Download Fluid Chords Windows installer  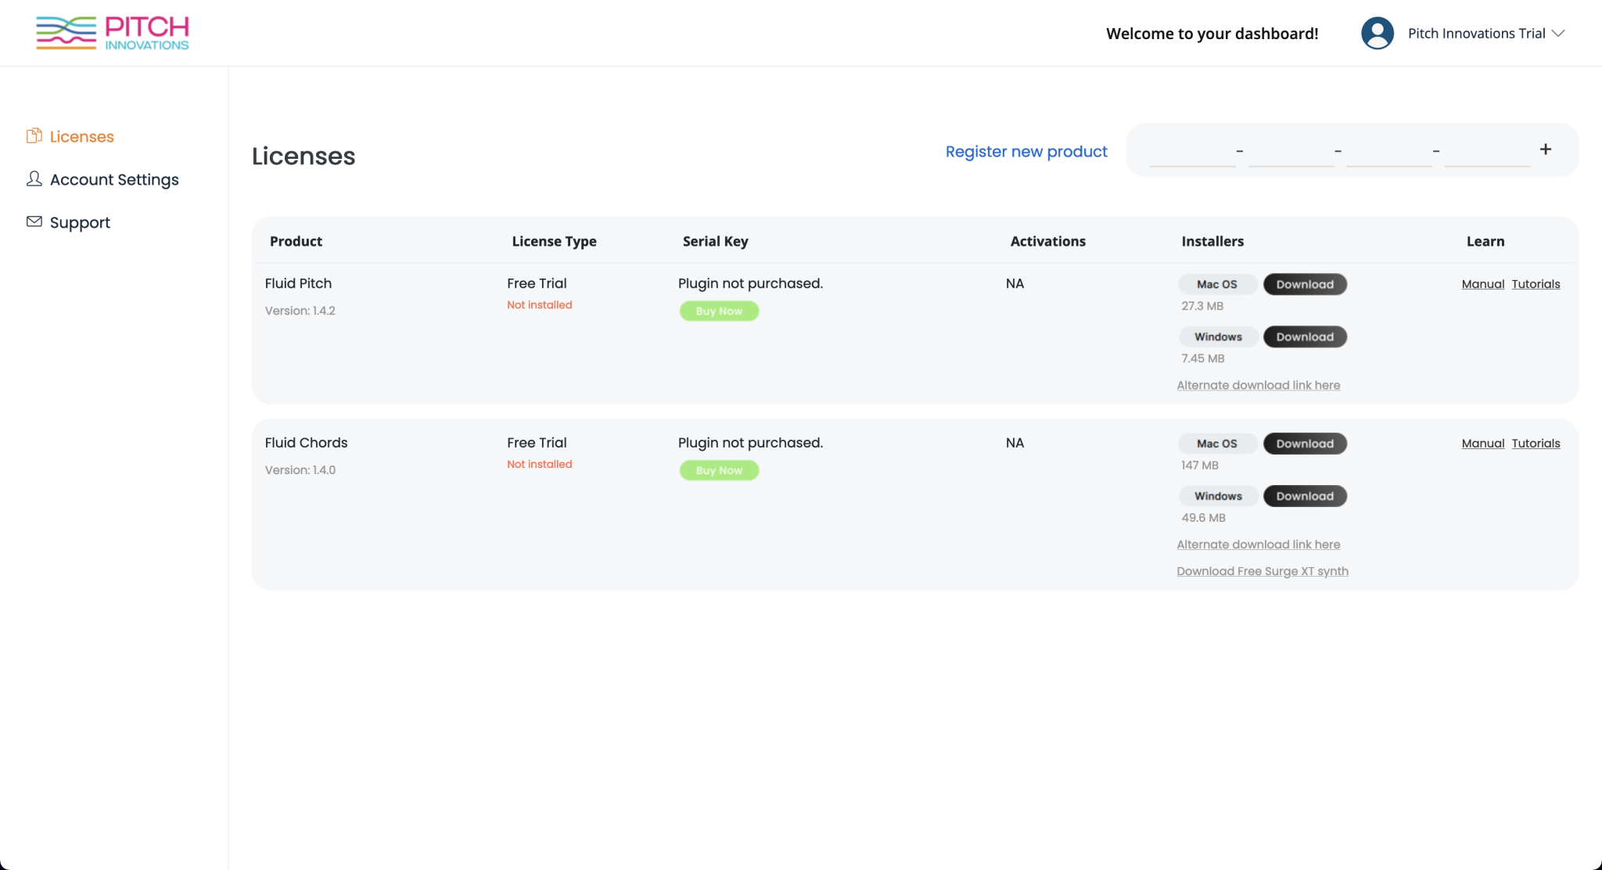(1305, 496)
